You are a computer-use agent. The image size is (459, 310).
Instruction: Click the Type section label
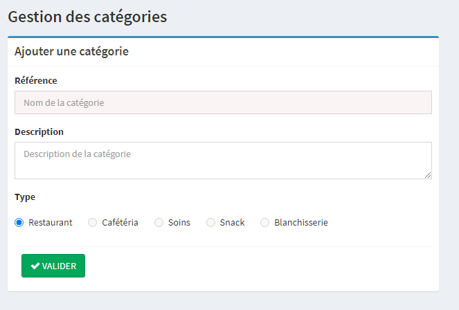[x=25, y=197]
